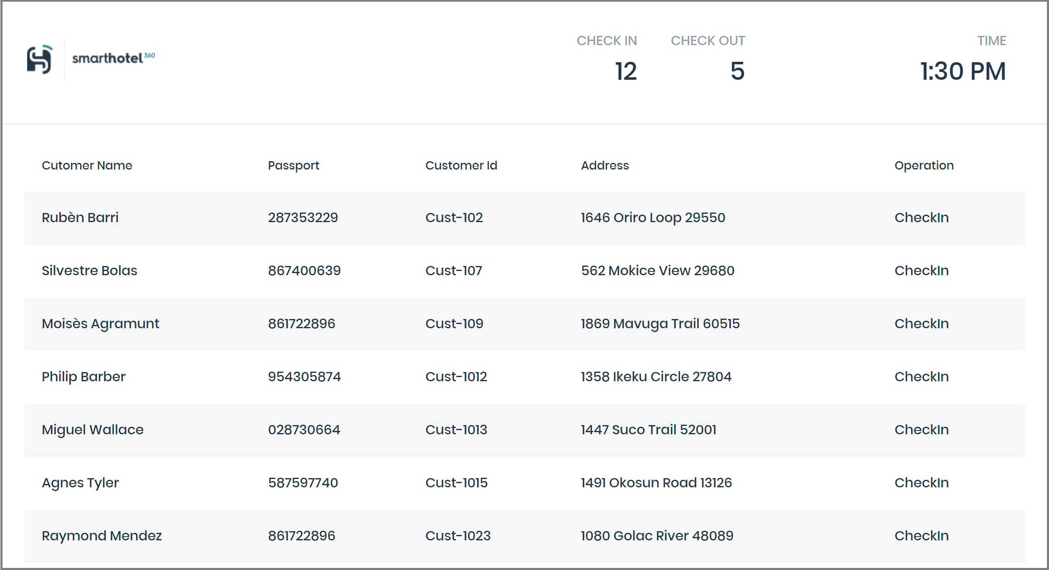
Task: Click the Check Out count 5
Action: click(x=737, y=71)
